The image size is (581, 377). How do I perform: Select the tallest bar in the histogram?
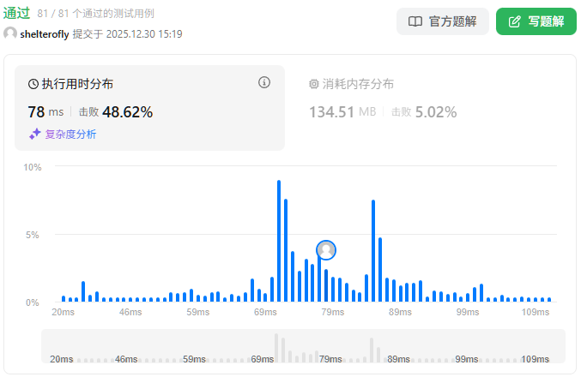(x=279, y=241)
